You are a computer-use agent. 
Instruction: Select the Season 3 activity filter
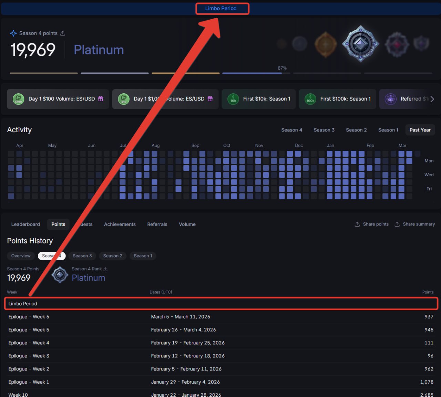tap(324, 130)
